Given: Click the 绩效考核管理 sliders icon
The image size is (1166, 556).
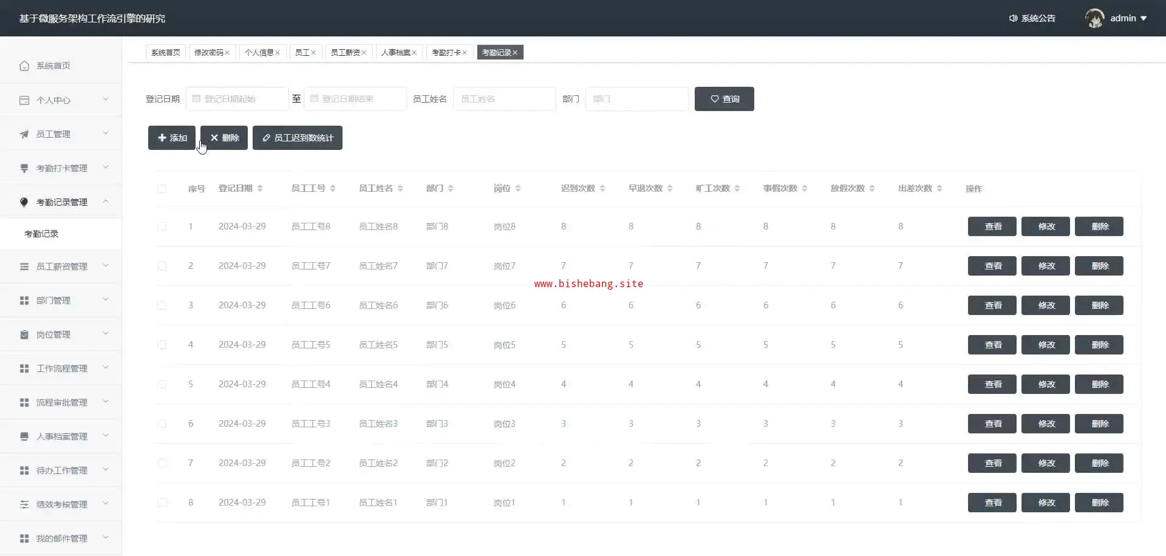Looking at the screenshot, I should click(24, 504).
